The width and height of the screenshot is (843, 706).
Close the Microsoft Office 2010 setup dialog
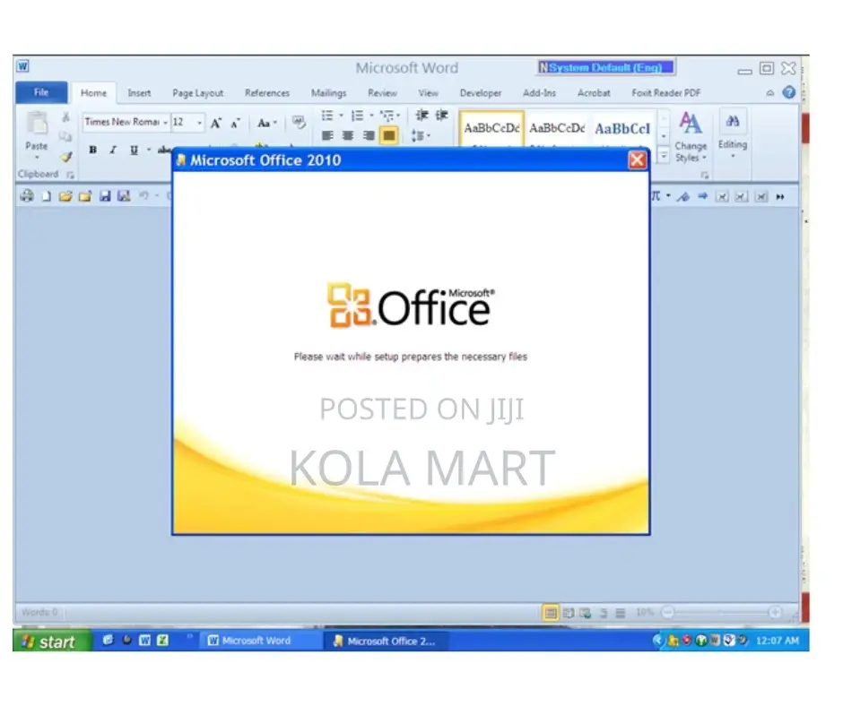[637, 160]
